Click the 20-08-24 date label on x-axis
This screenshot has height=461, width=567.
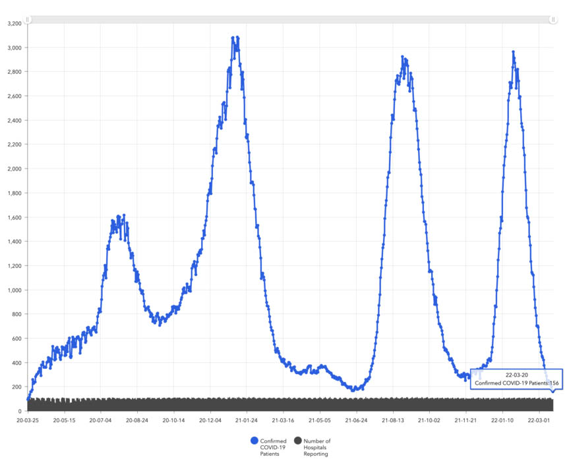tap(137, 420)
